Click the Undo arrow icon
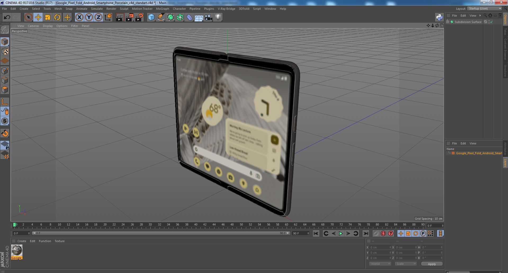Image resolution: width=508 pixels, height=273 pixels. (7, 17)
